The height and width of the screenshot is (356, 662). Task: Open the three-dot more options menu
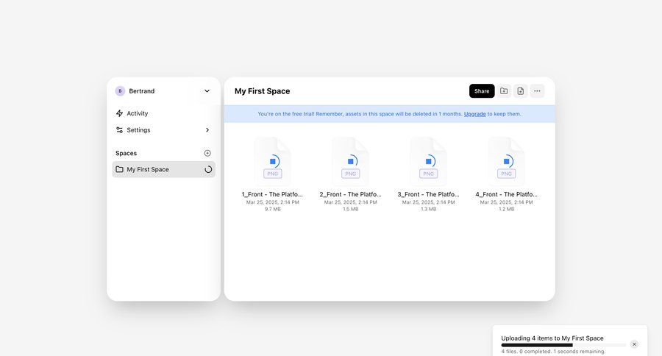pos(537,91)
